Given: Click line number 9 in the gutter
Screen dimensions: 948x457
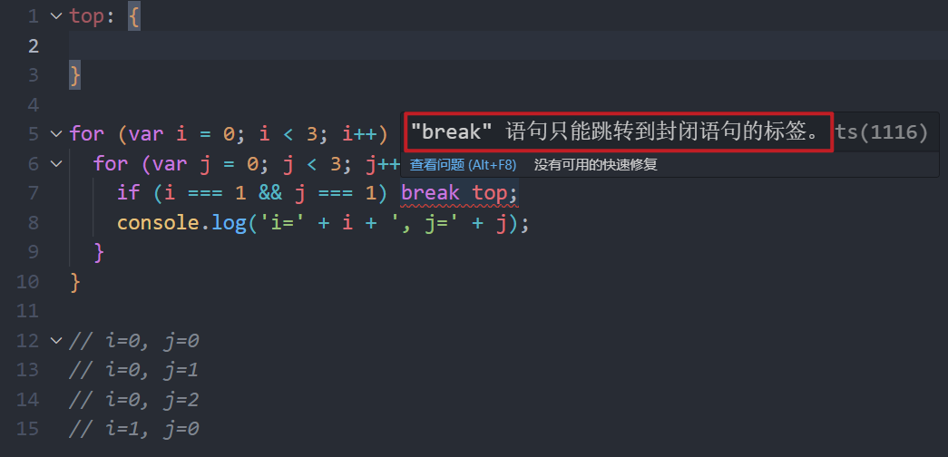Looking at the screenshot, I should click(x=34, y=252).
